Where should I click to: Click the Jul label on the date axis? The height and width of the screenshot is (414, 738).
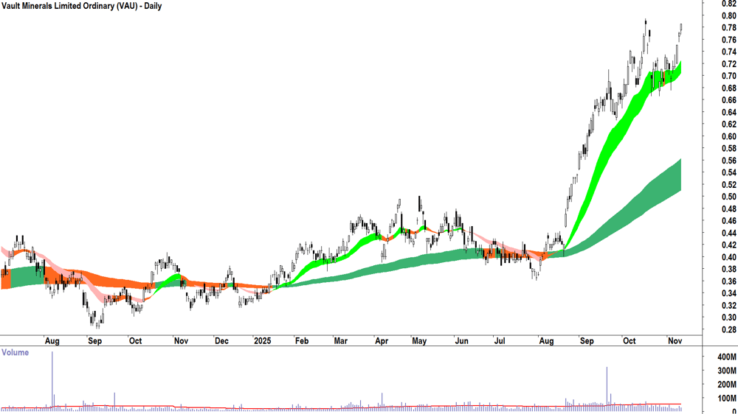(499, 340)
